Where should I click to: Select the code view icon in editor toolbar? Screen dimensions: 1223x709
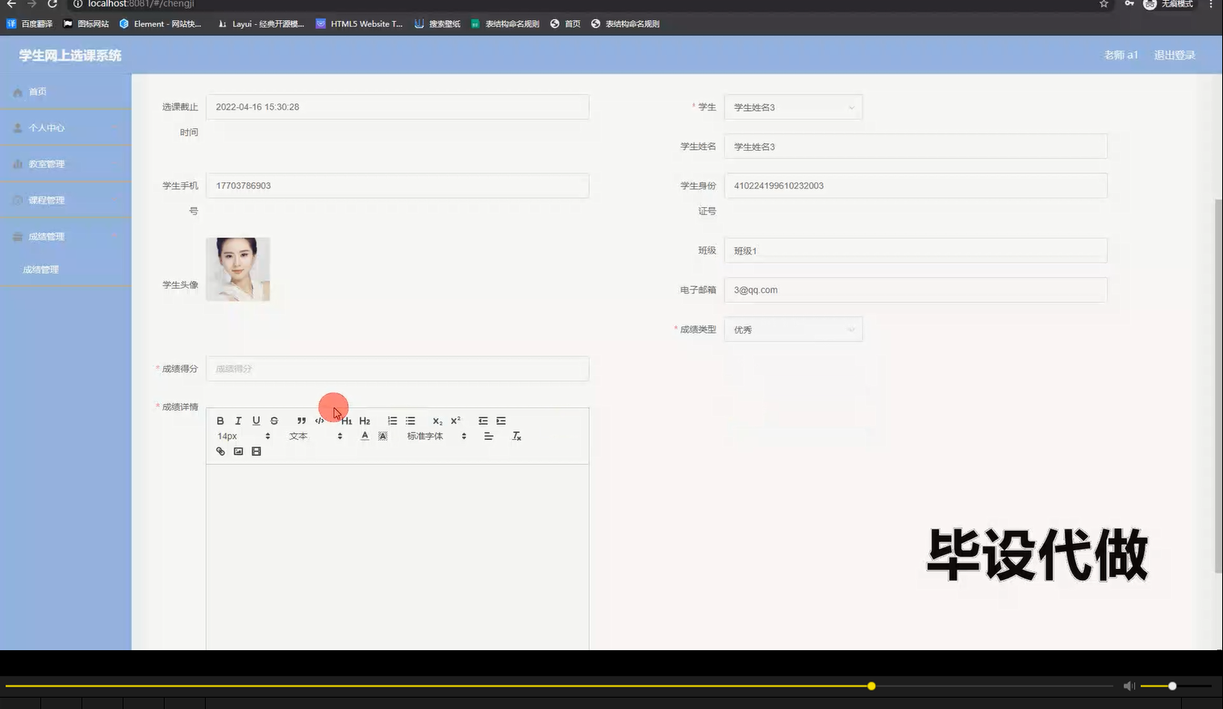[x=319, y=421]
